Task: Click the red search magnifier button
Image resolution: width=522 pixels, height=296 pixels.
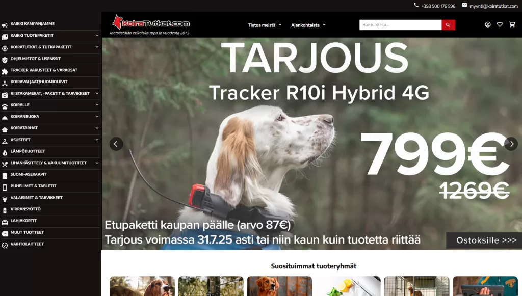Action: point(448,25)
